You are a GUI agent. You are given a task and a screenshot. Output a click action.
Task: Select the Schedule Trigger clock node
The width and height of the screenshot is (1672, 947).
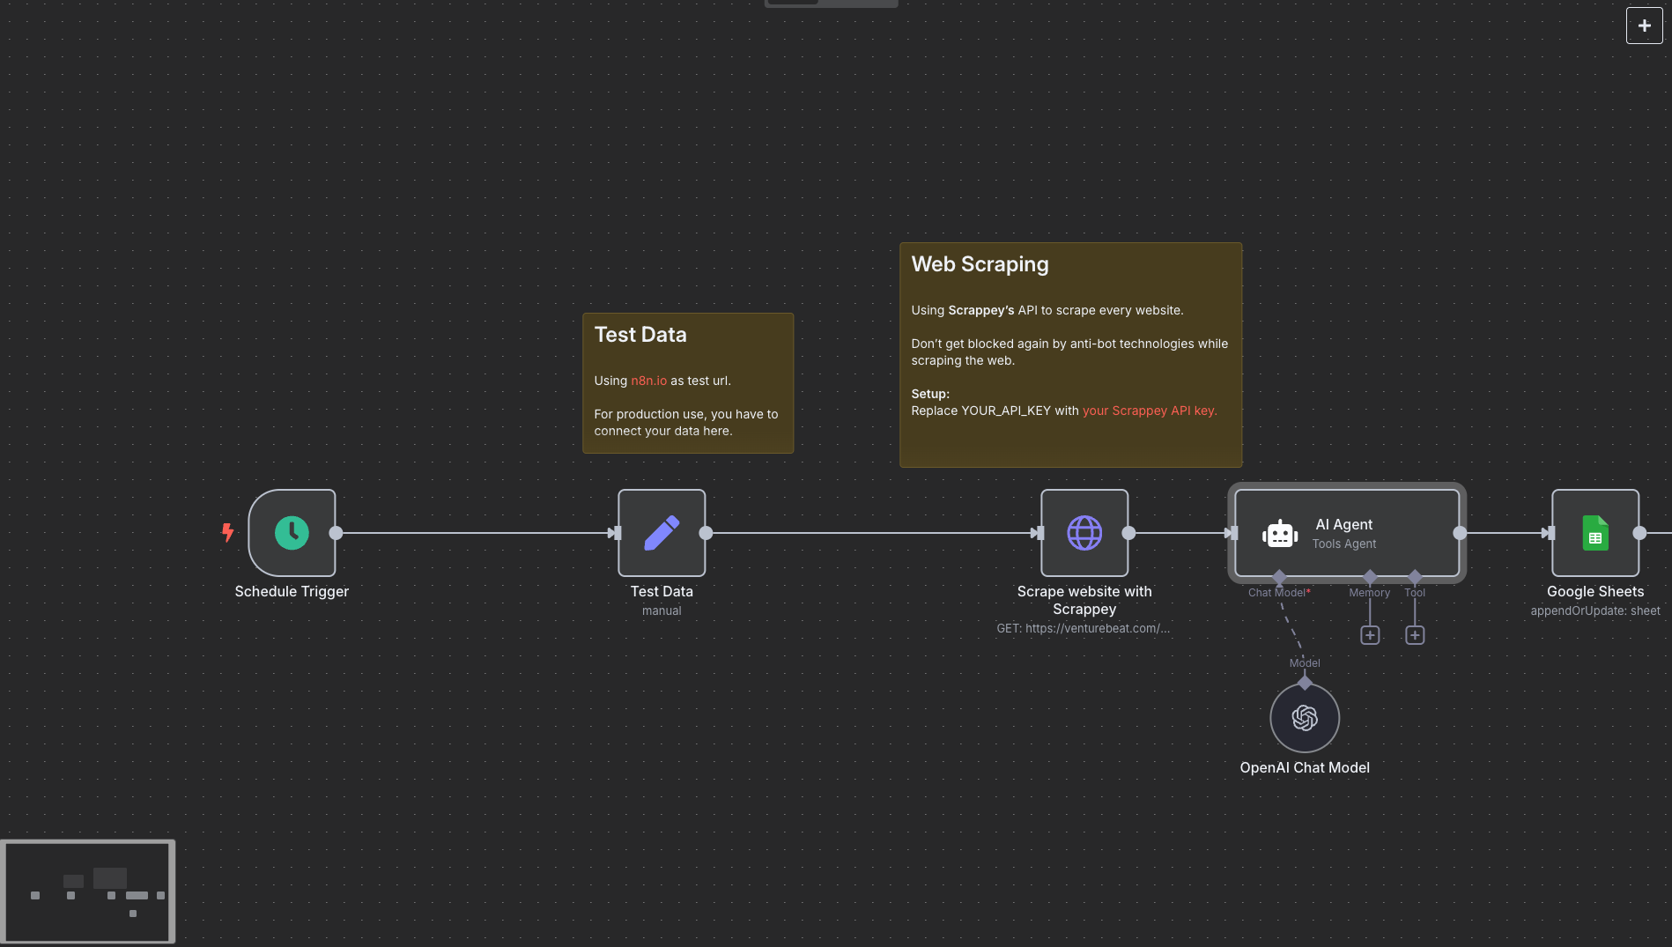(292, 533)
